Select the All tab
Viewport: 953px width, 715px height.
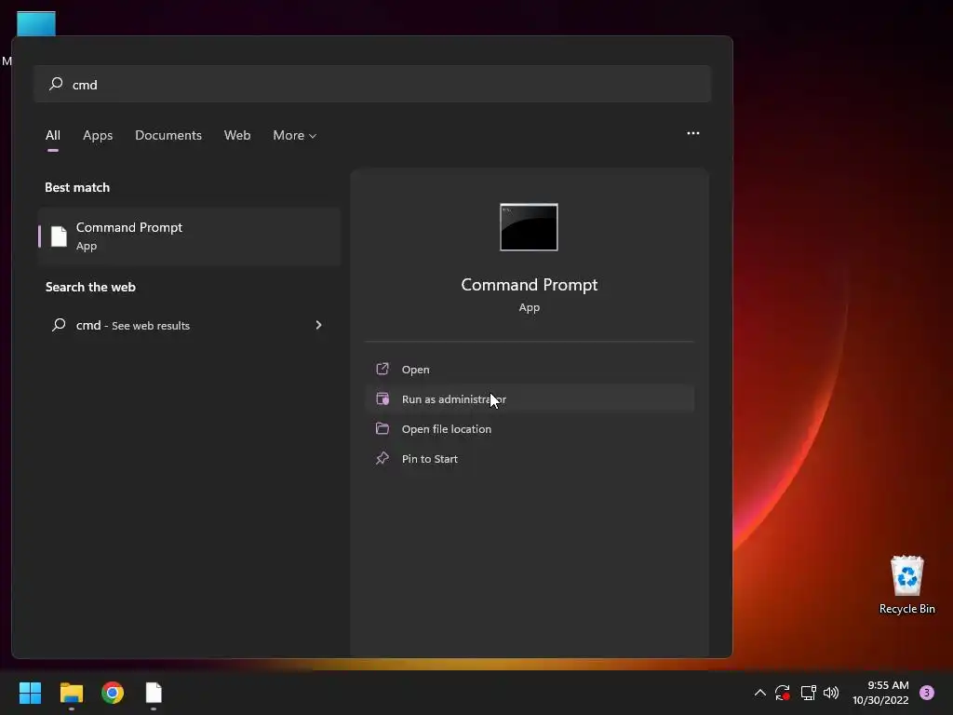point(53,135)
